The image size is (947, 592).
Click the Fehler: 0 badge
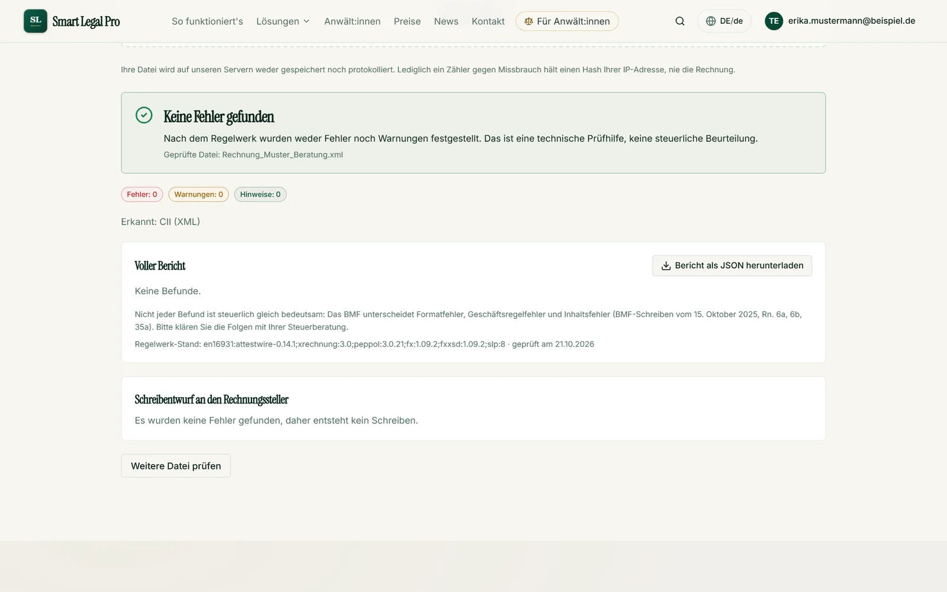142,194
